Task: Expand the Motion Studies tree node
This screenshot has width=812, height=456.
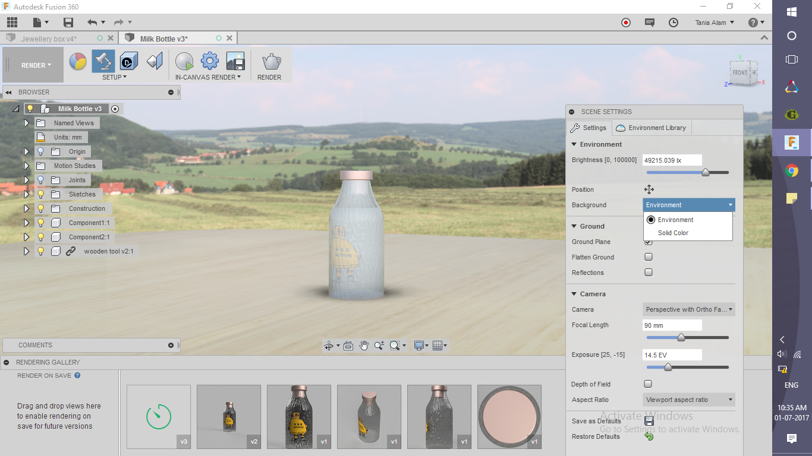Action: [26, 166]
